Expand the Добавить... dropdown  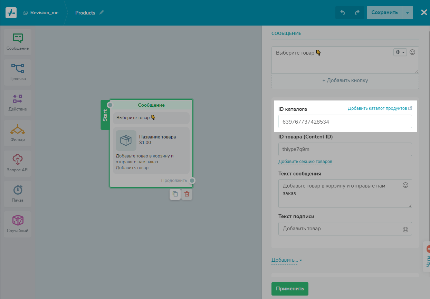tap(287, 260)
